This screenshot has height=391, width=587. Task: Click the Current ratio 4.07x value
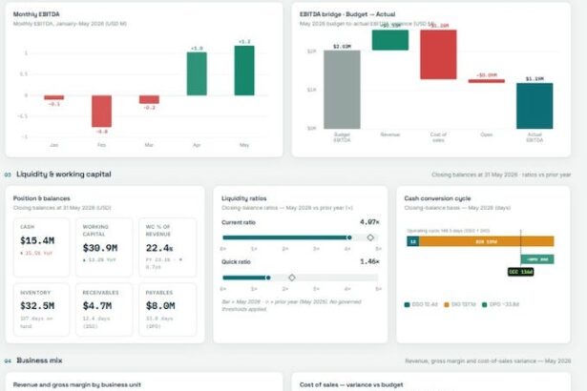369,222
